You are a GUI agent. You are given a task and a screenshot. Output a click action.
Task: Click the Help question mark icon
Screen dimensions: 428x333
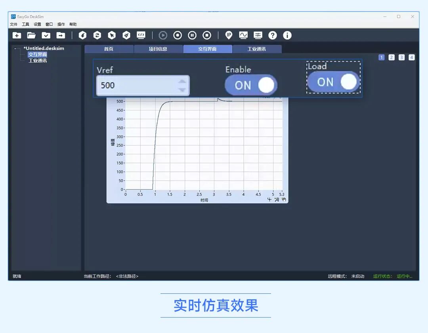pos(273,35)
